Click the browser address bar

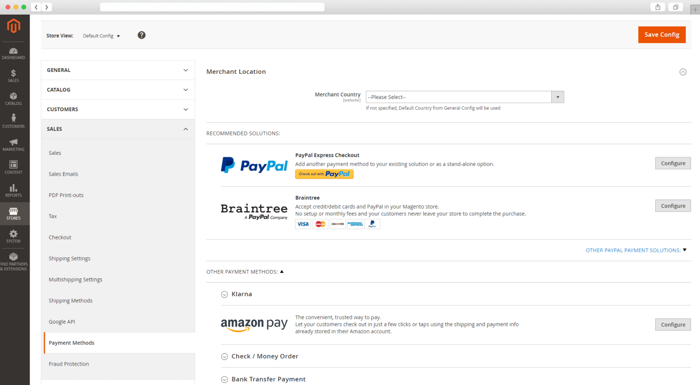coord(212,7)
